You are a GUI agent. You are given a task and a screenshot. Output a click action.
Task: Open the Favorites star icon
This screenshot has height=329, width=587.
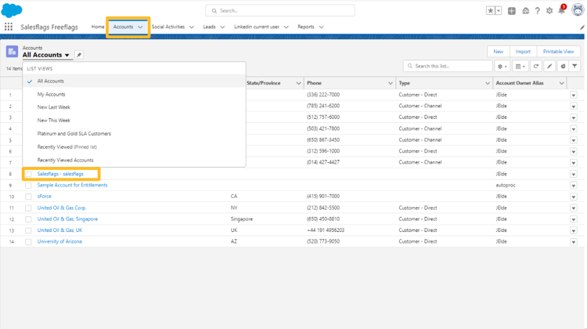tap(491, 10)
